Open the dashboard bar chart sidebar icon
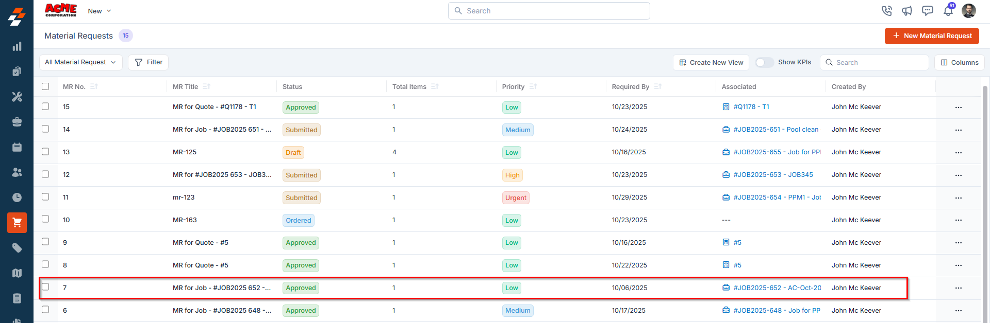The width and height of the screenshot is (990, 323). [17, 46]
